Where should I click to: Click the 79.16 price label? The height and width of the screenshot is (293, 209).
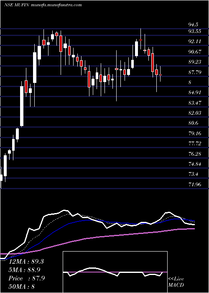click(x=194, y=134)
